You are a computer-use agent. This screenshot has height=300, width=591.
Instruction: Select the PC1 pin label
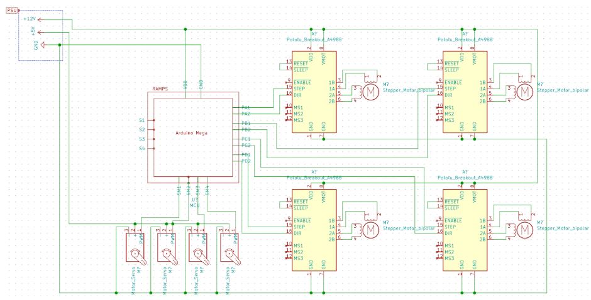pyautogui.click(x=246, y=139)
